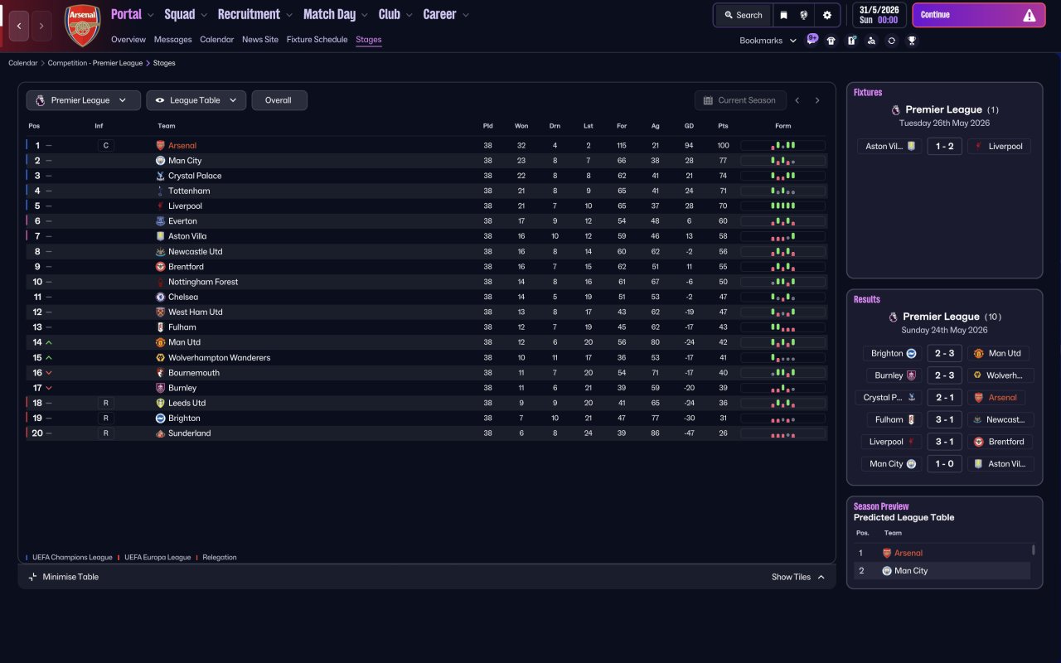The image size is (1061, 663).
Task: Click the circular arrows shortcut icon
Action: click(891, 41)
